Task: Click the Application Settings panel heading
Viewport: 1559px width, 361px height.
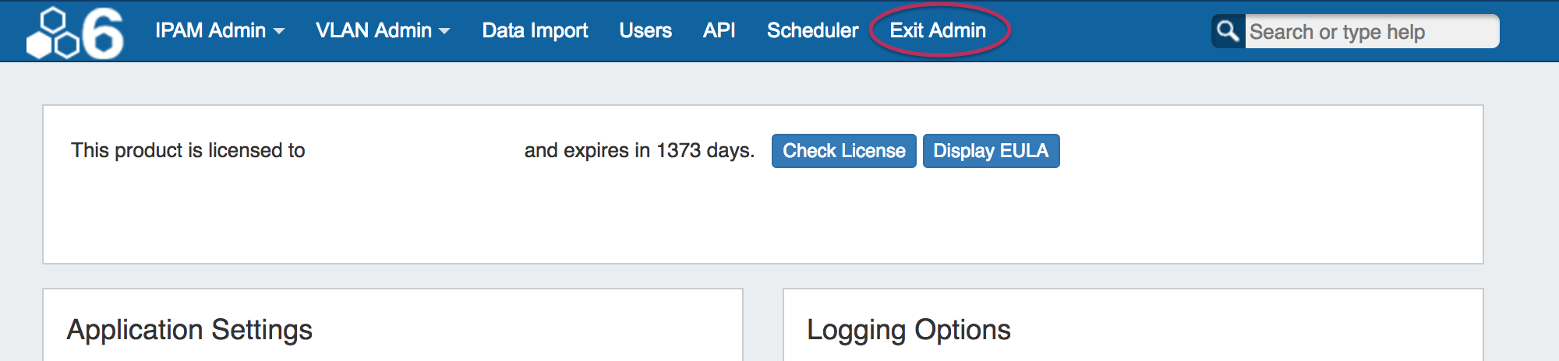Action: point(189,330)
